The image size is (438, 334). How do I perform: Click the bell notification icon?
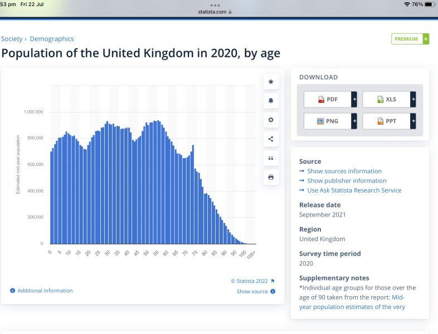(271, 101)
